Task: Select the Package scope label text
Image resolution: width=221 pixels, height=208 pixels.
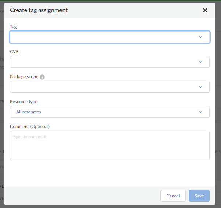Action: (x=24, y=77)
